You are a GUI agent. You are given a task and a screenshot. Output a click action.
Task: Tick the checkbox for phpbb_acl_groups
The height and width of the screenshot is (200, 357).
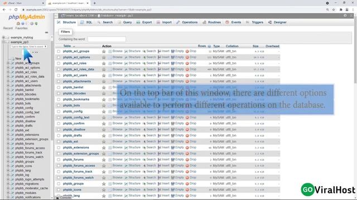pyautogui.click(x=59, y=52)
